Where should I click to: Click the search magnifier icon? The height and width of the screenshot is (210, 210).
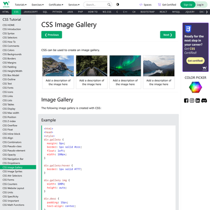point(109,5)
